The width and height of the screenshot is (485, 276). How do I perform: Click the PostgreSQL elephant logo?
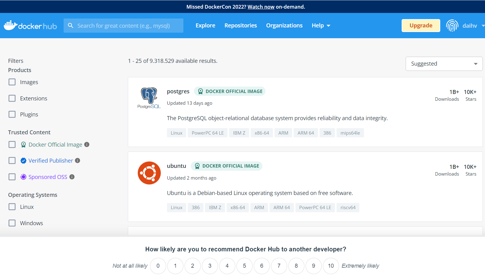coord(149,98)
